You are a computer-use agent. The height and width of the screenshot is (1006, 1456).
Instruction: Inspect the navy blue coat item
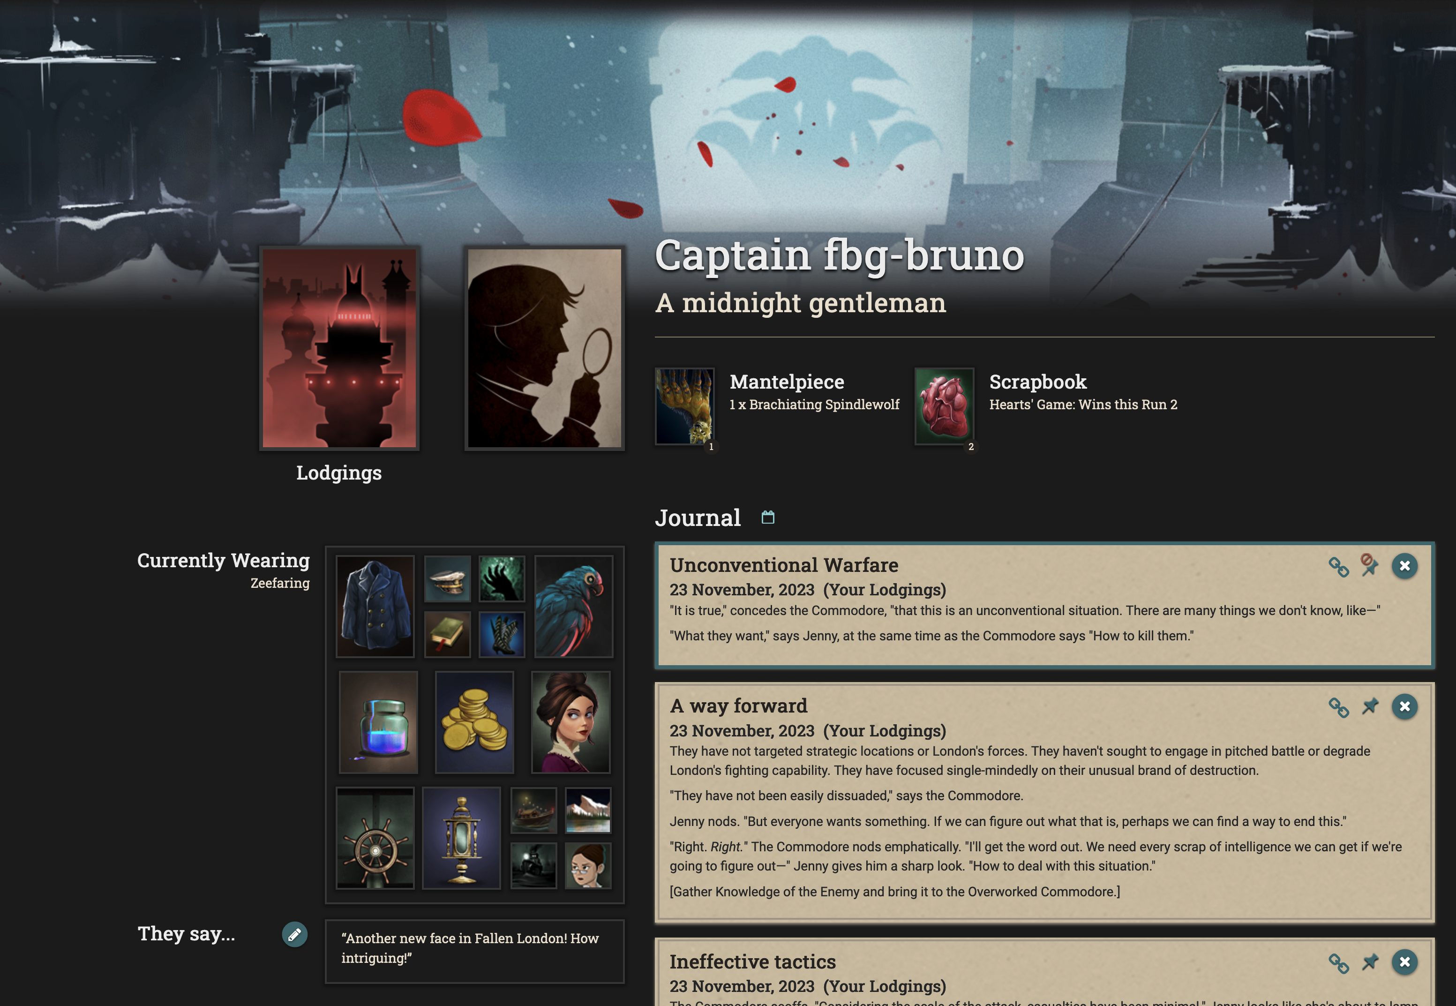pos(375,607)
